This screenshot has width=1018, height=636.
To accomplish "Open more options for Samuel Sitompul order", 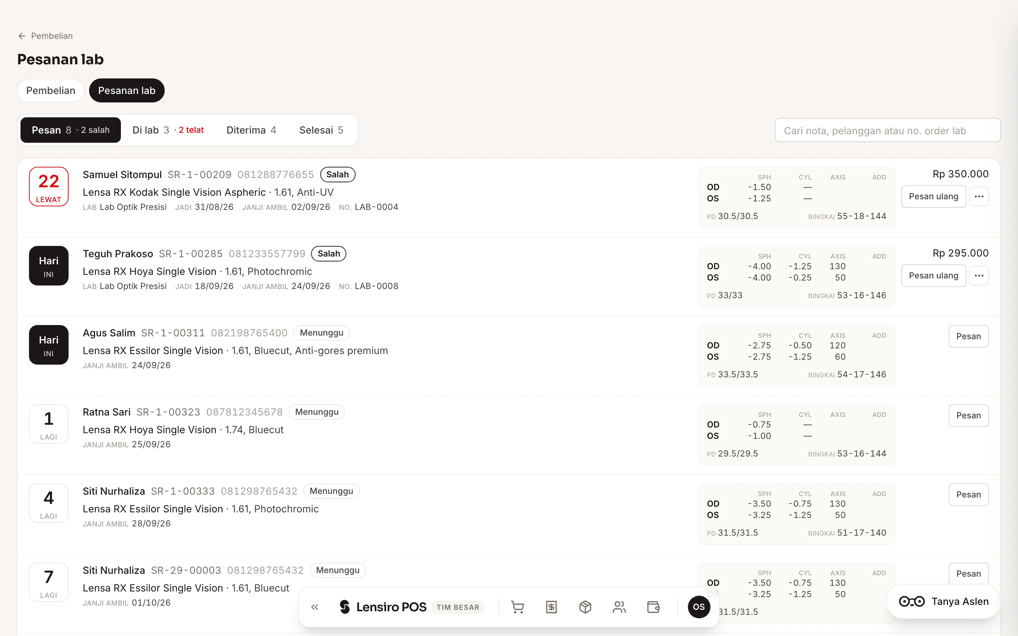I will click(x=979, y=196).
